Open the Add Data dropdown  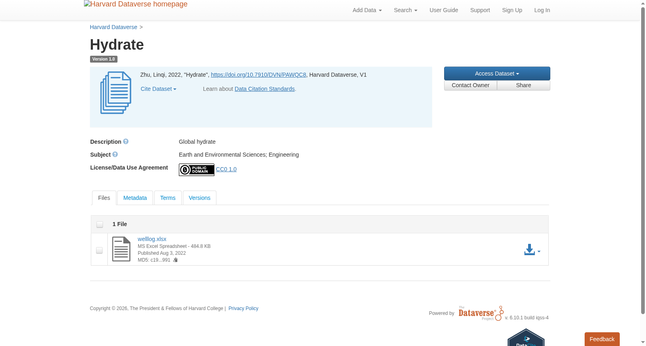(367, 10)
